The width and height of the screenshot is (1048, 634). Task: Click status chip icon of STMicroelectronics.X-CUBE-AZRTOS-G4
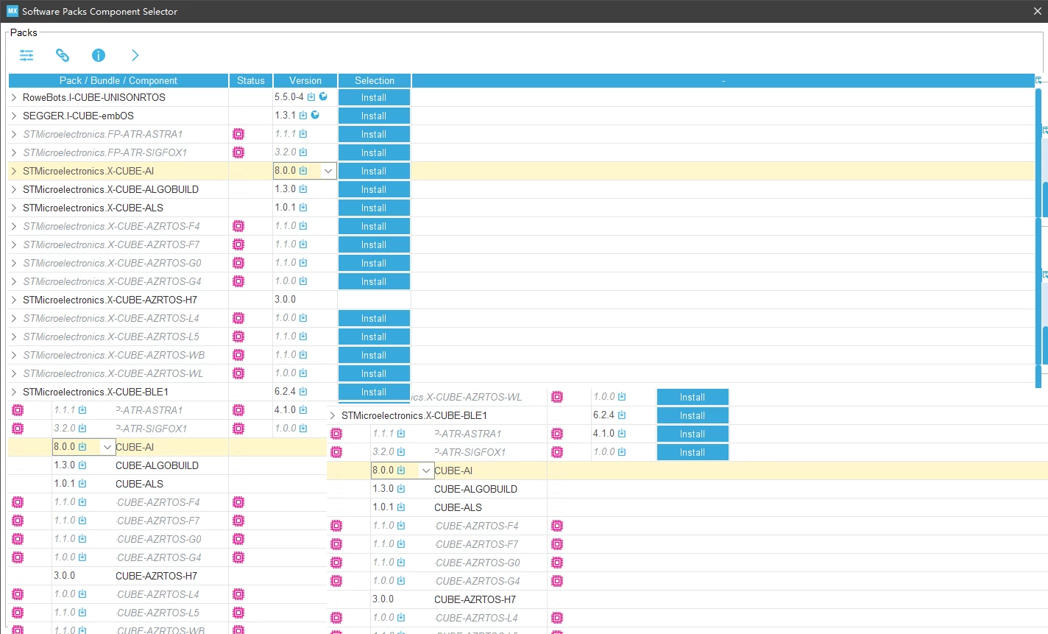click(238, 281)
